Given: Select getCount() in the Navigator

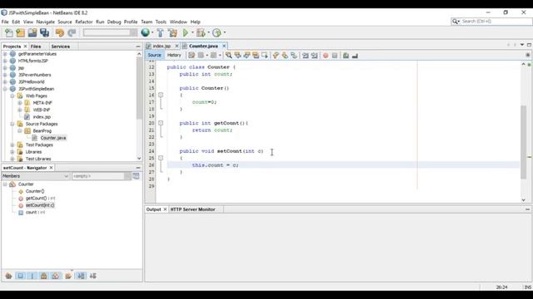Looking at the screenshot, I should pyautogui.click(x=40, y=199).
